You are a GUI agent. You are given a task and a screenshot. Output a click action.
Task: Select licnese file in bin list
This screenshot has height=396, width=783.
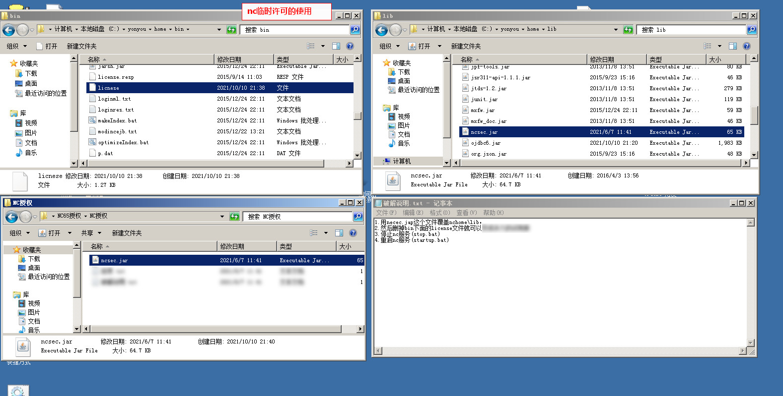108,88
